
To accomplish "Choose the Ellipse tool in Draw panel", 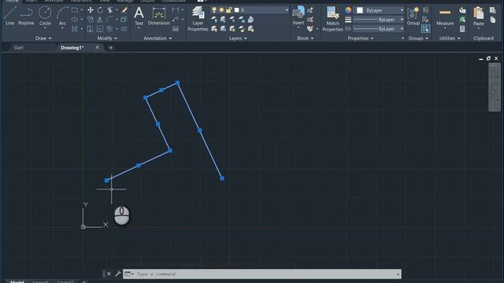I will [x=75, y=19].
